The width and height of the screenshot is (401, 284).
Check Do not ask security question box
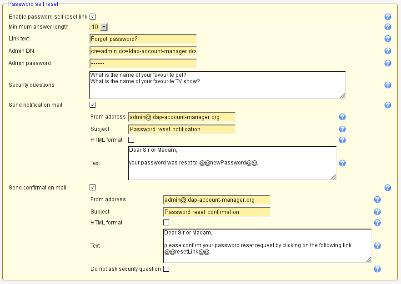click(166, 269)
